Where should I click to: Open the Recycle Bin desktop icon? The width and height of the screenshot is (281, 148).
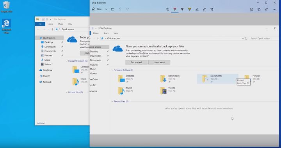pos(7,7)
